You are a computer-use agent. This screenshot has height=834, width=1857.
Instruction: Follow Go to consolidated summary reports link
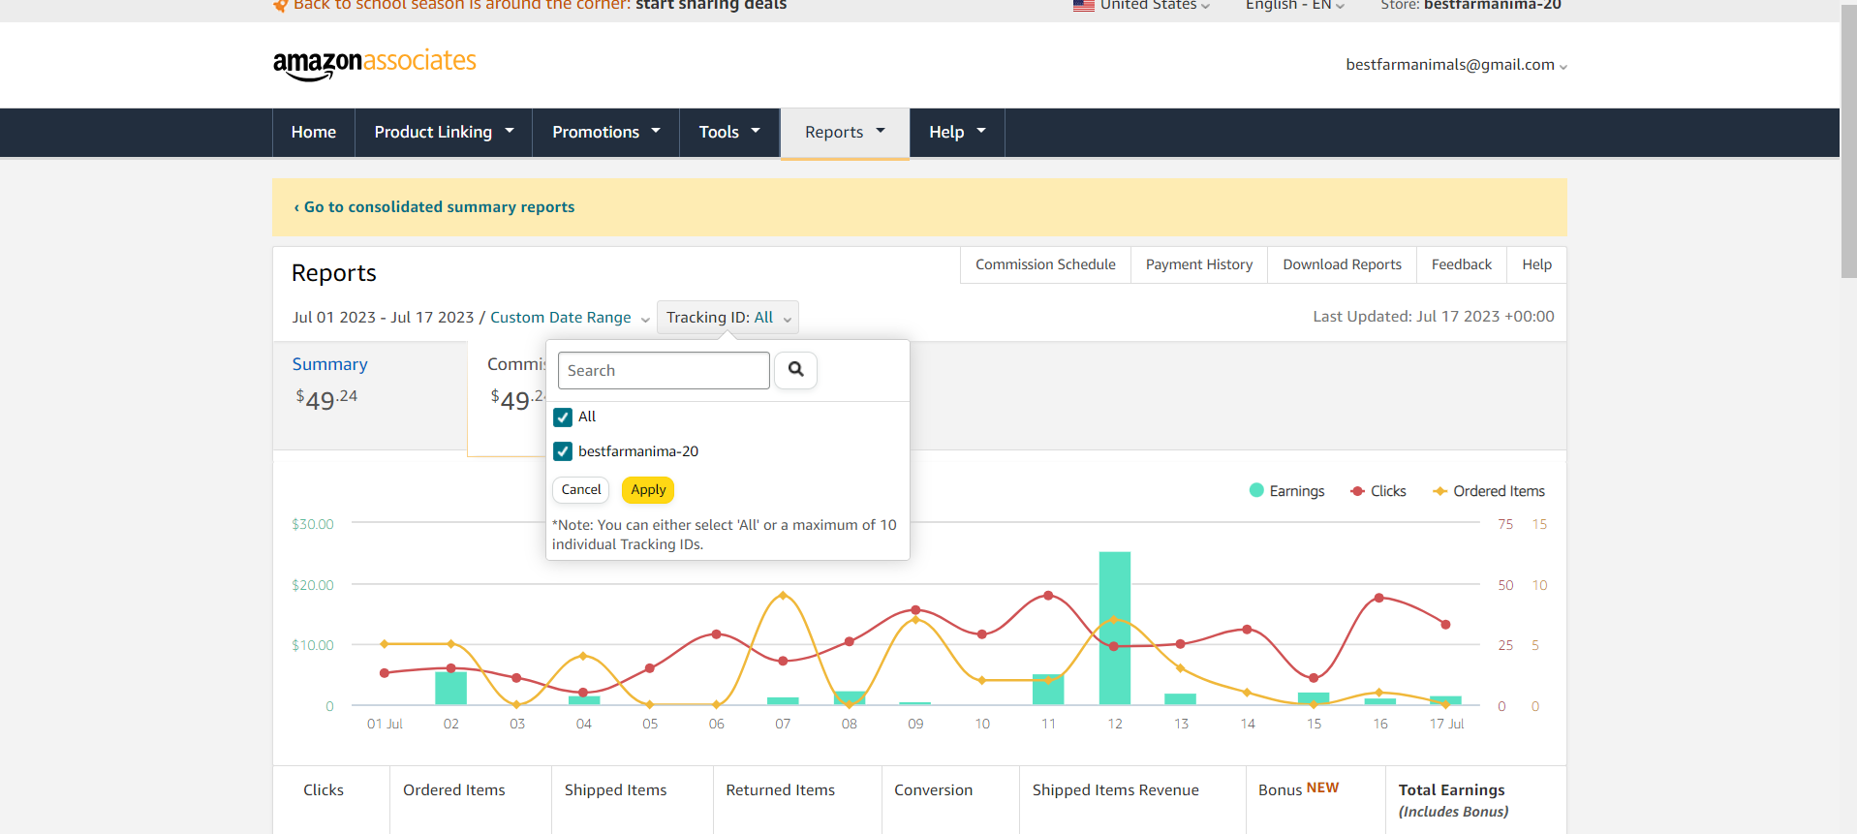tap(434, 207)
